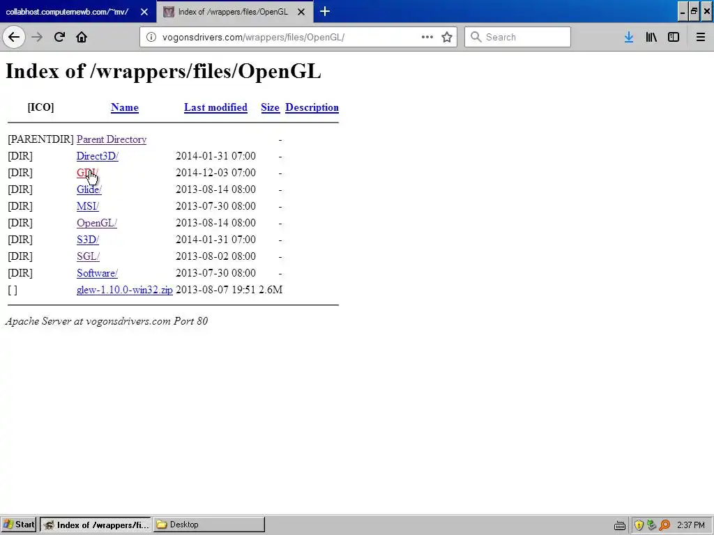The width and height of the screenshot is (714, 535).
Task: Open the SGL/ folder link
Action: click(x=89, y=256)
